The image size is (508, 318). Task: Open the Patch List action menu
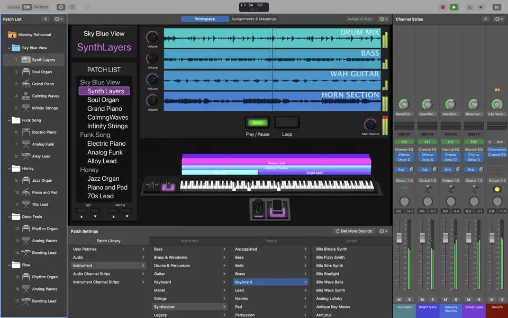tap(57, 19)
